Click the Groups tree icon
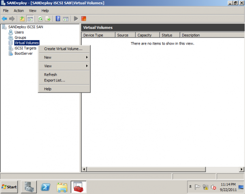This screenshot has width=245, height=194. [x=11, y=38]
